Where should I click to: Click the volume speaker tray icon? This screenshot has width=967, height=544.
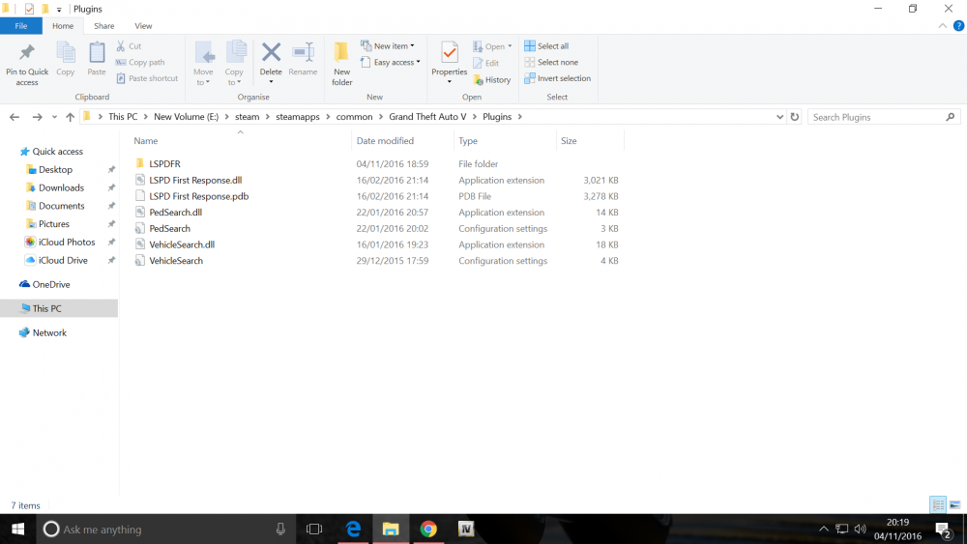[860, 530]
